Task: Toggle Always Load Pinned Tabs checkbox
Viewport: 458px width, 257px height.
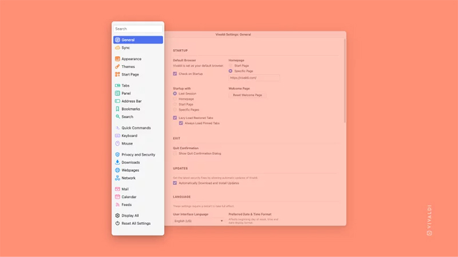Action: [181, 123]
